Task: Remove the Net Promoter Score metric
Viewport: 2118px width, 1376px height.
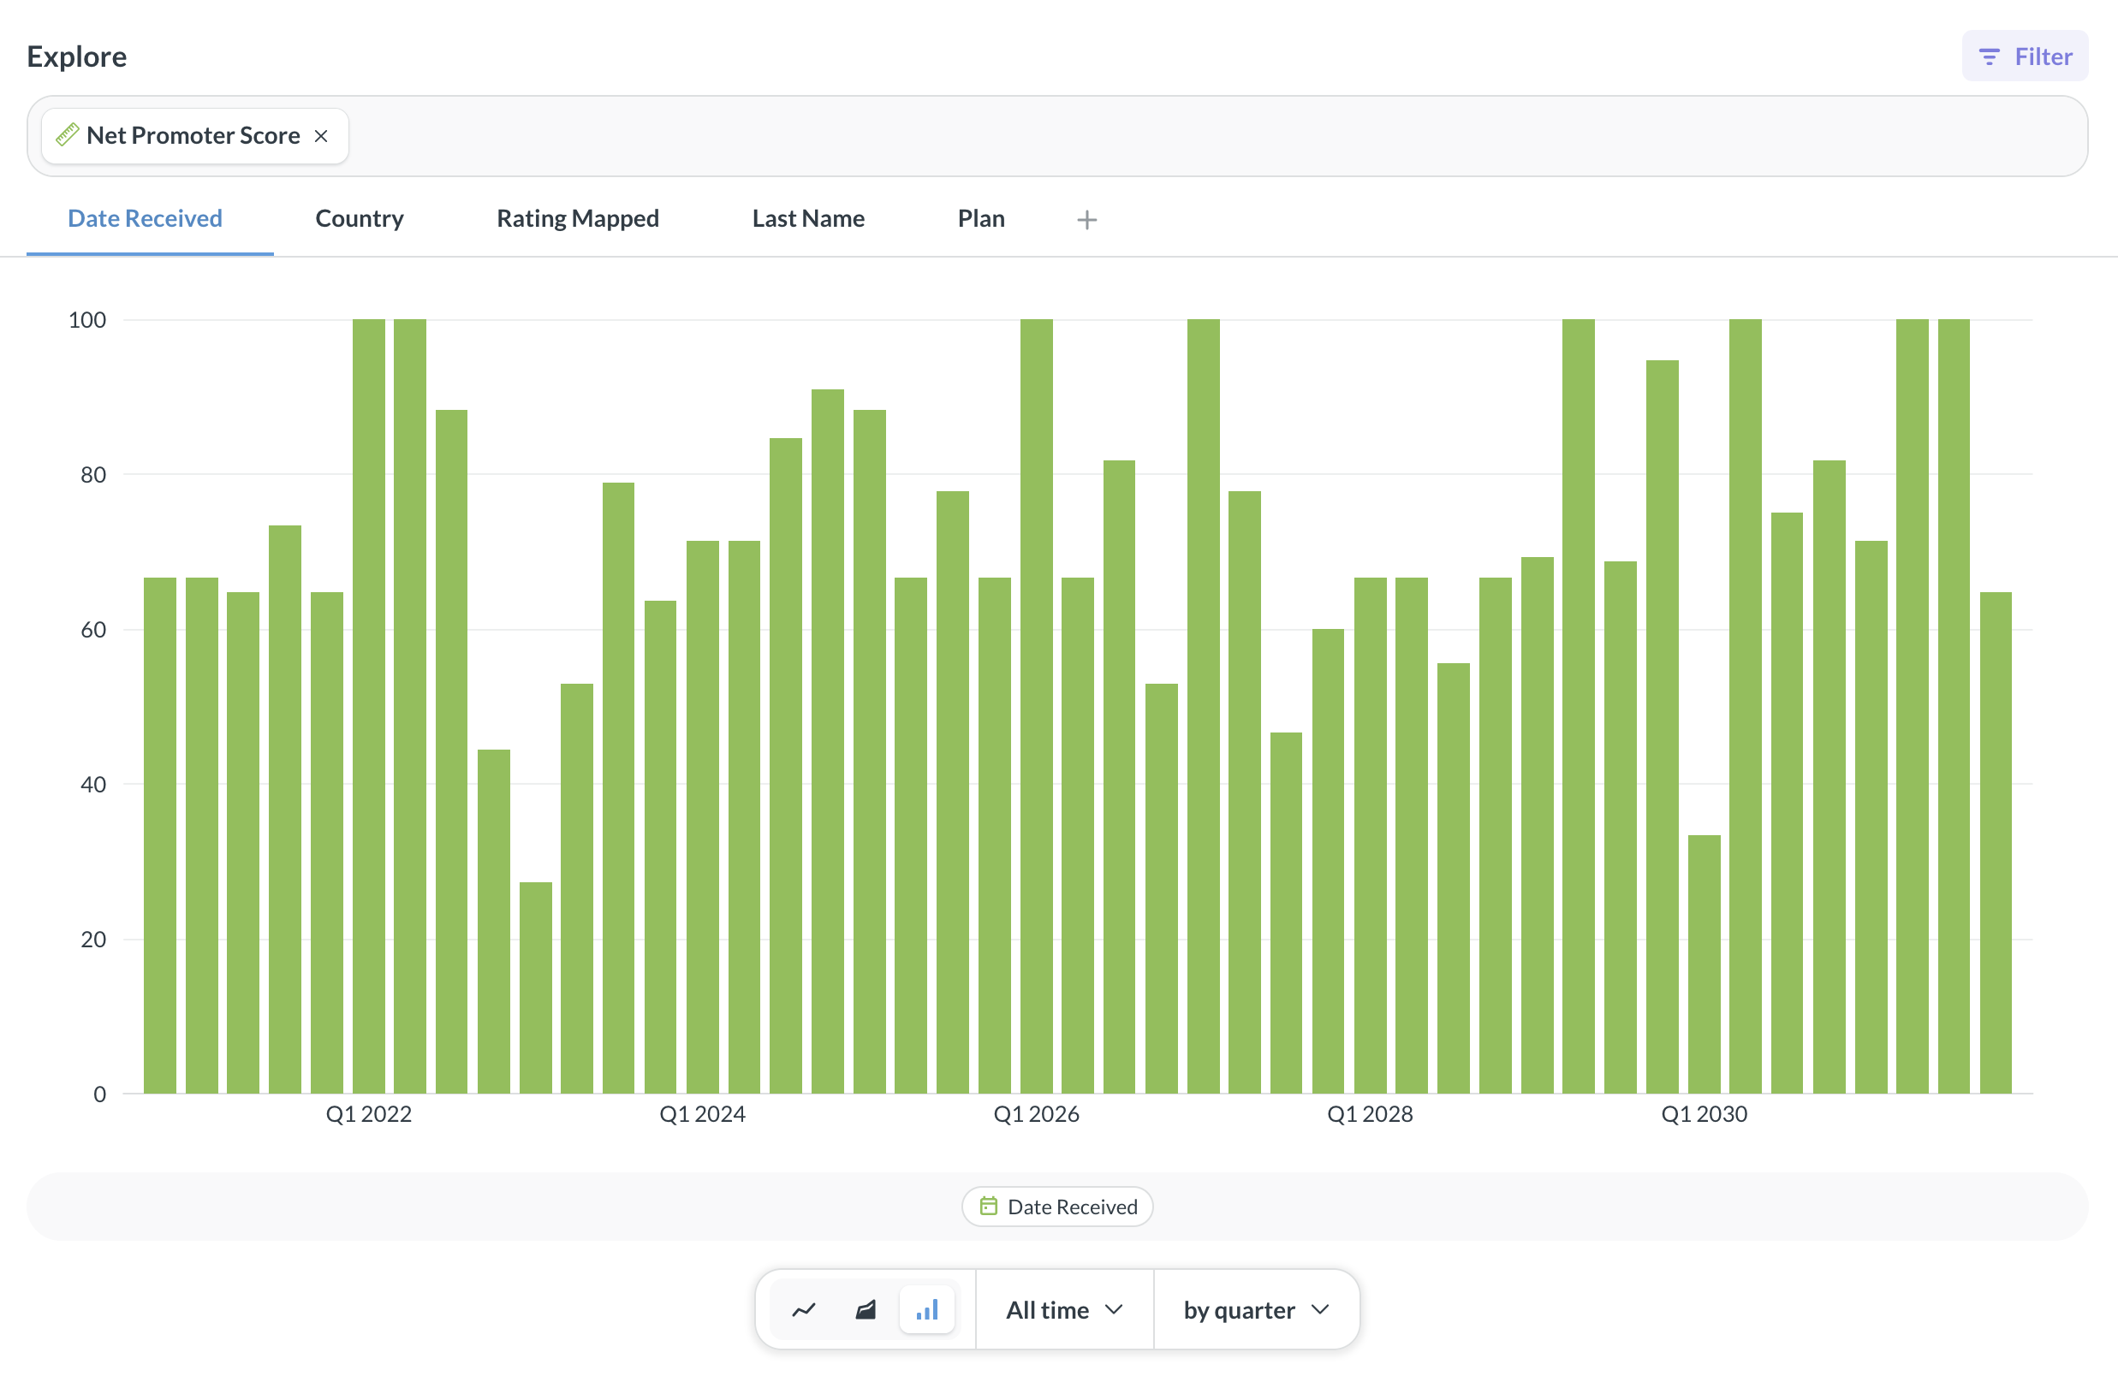Action: click(321, 136)
